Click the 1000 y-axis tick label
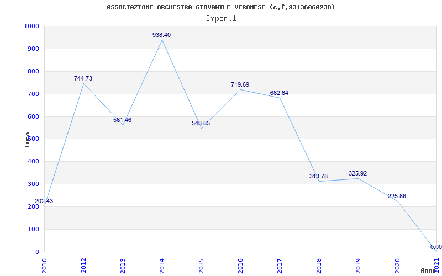This screenshot has width=442, height=276. (x=31, y=26)
